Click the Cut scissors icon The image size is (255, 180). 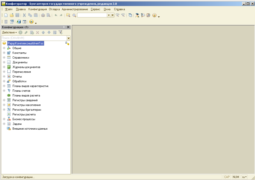pos(24,15)
